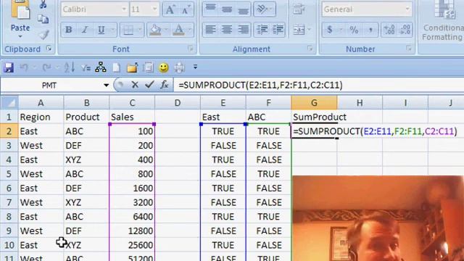Viewport: 464px width, 261px height.
Task: Apply Percent Style format
Action: (x=354, y=30)
